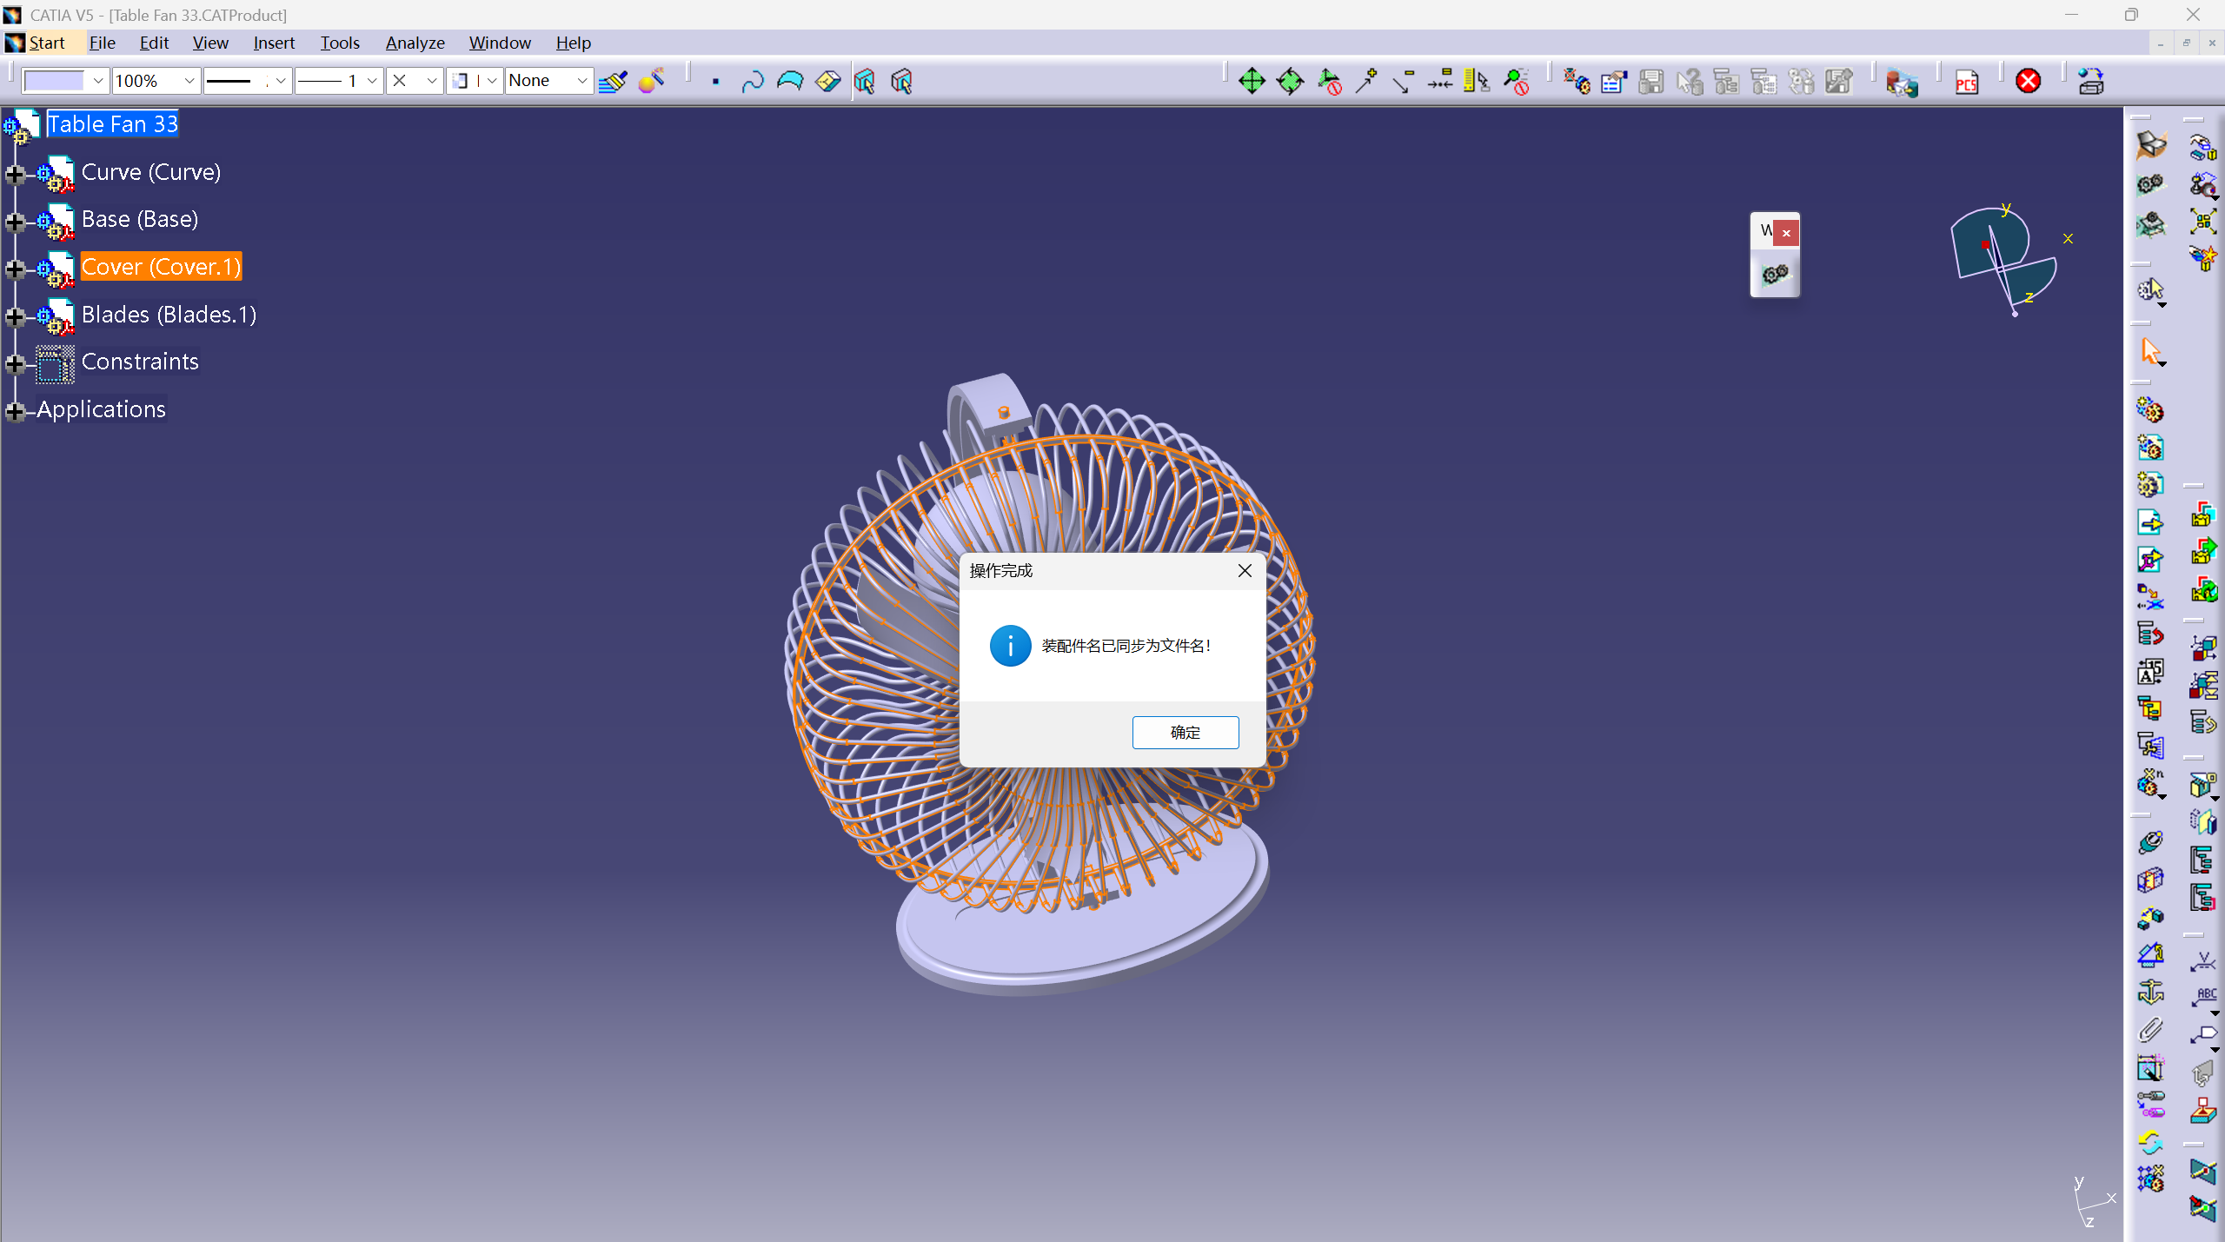Screen dimensions: 2225x1242
Task: Click the feature element filter icon
Action: coord(866,81)
